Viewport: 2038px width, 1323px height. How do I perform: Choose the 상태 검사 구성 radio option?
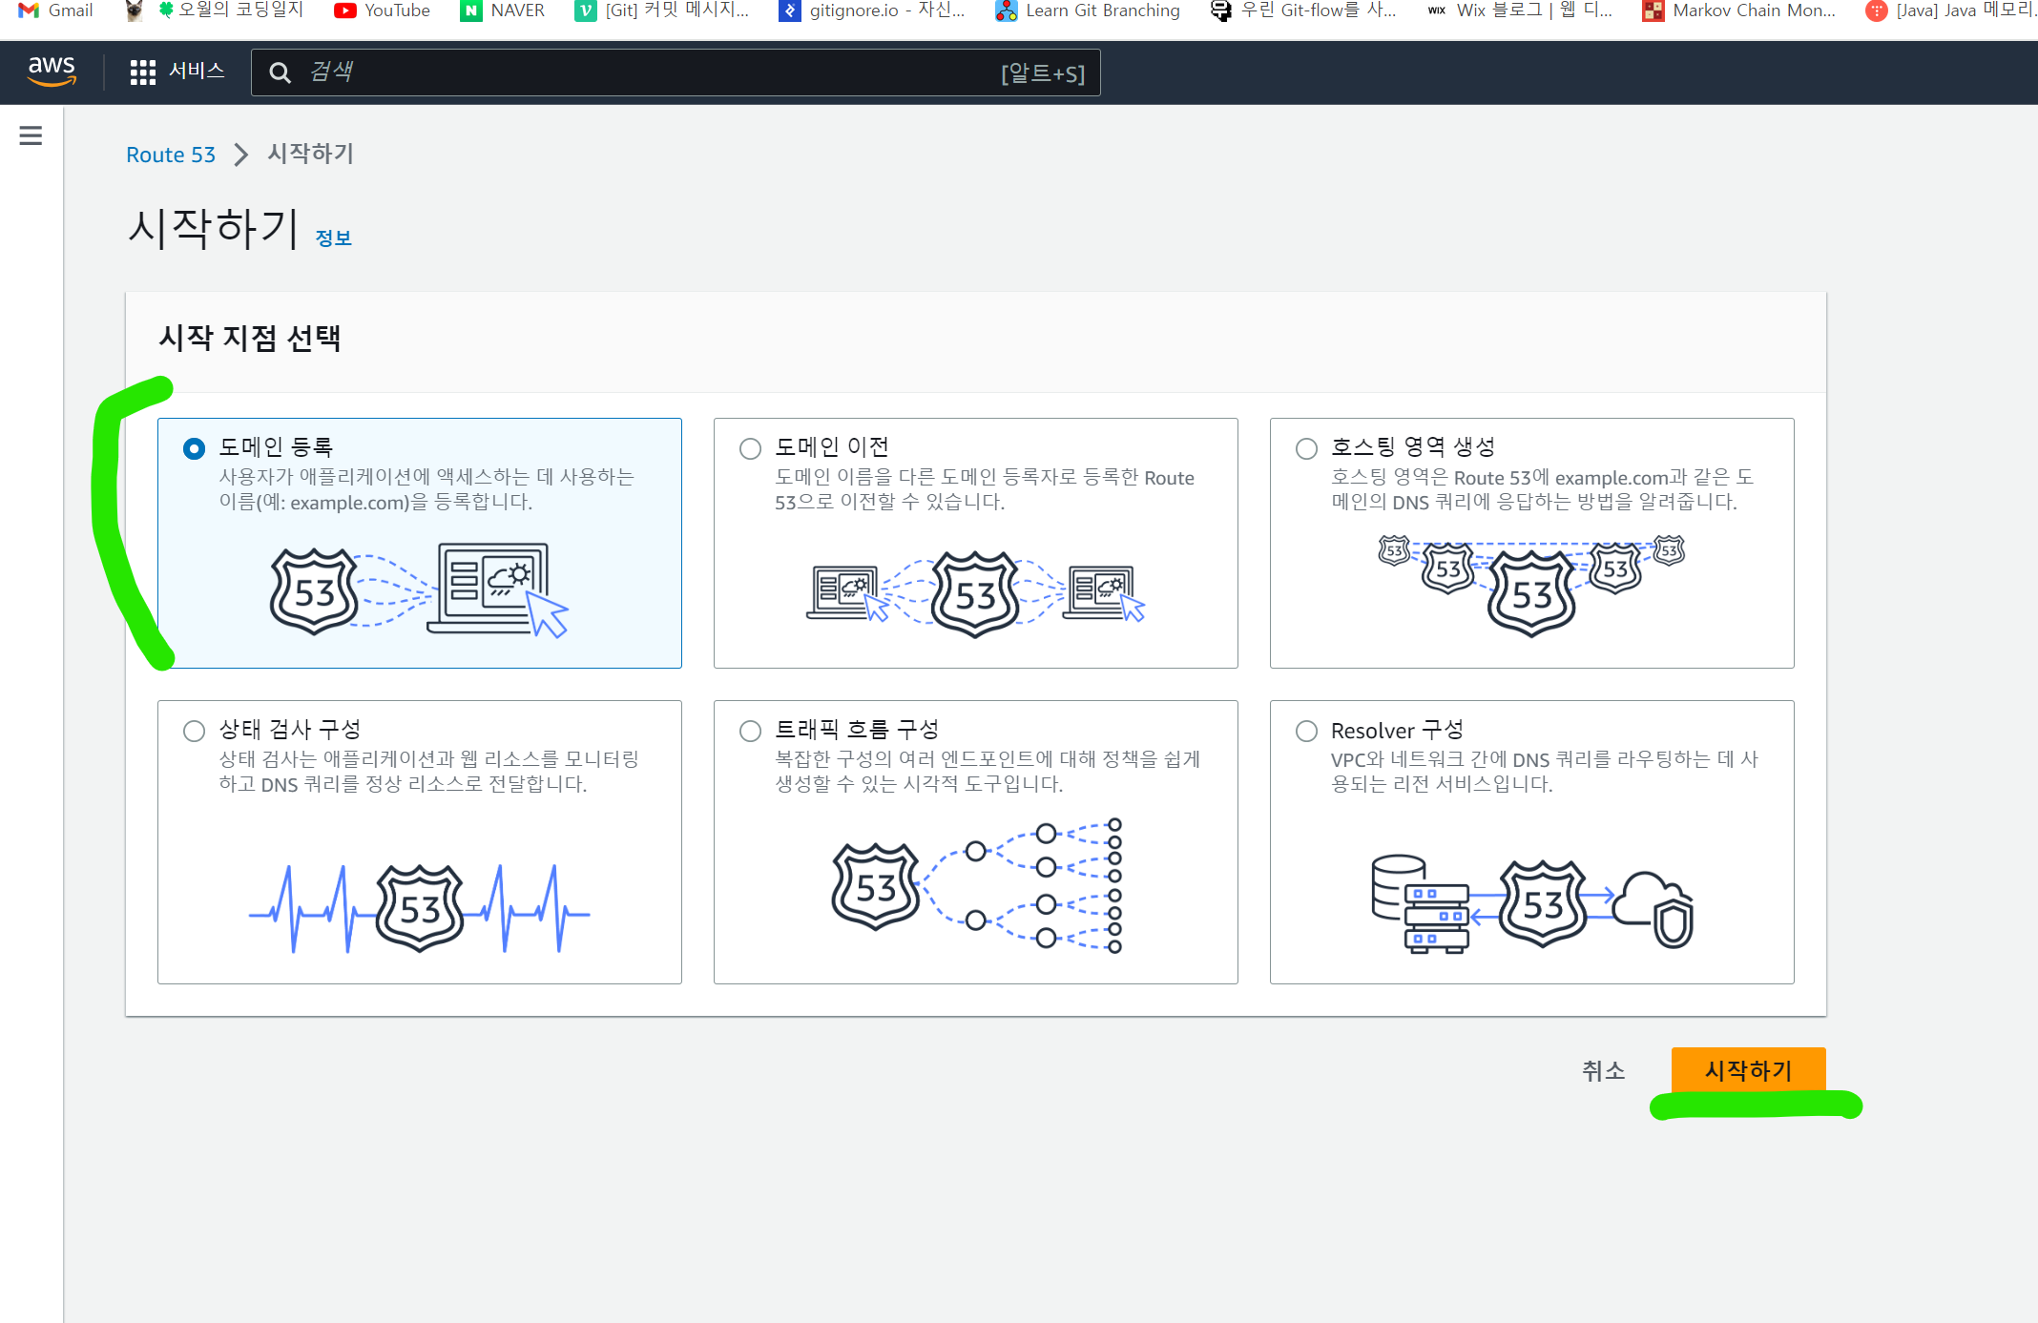(194, 731)
